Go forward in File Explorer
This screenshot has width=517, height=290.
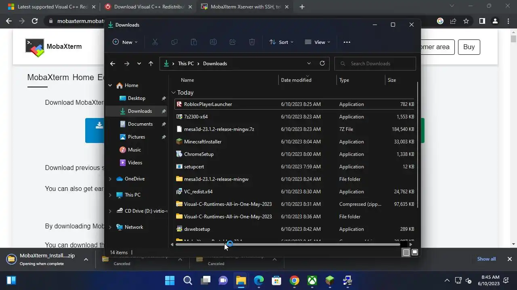point(126,64)
